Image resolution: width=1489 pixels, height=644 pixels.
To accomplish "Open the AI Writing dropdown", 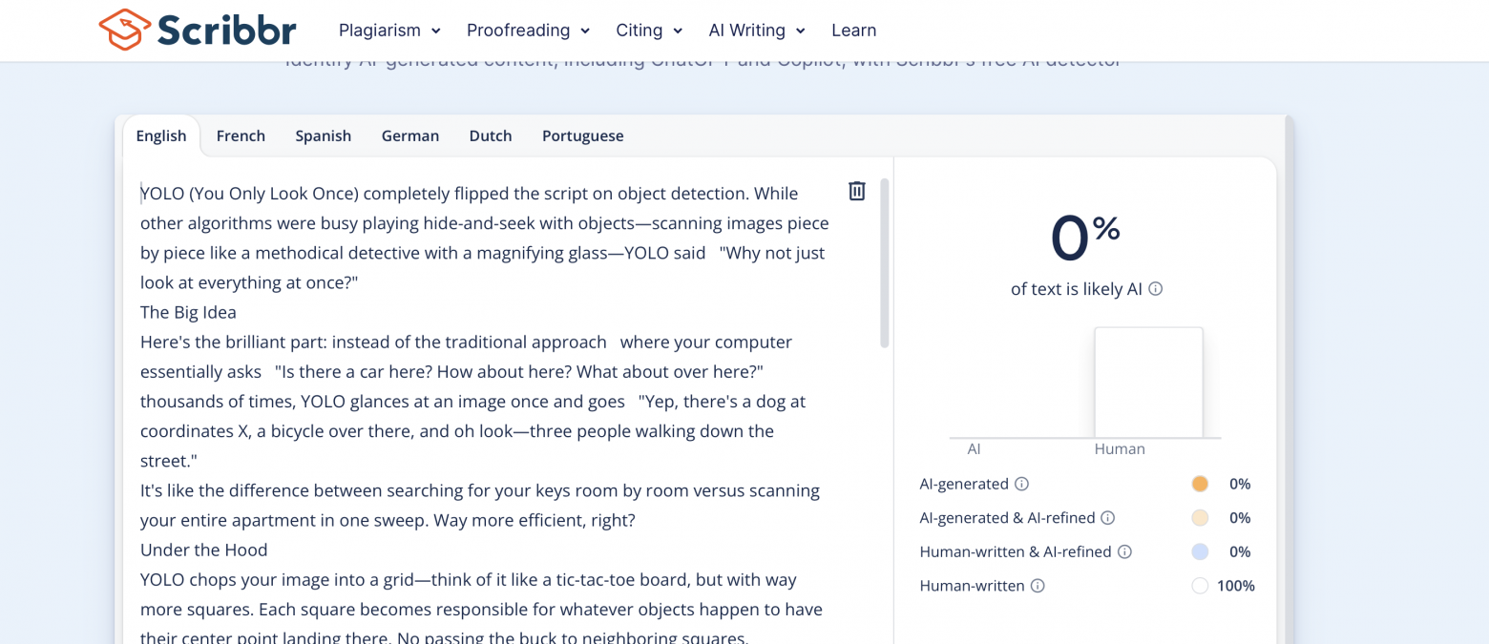I will coord(757,31).
